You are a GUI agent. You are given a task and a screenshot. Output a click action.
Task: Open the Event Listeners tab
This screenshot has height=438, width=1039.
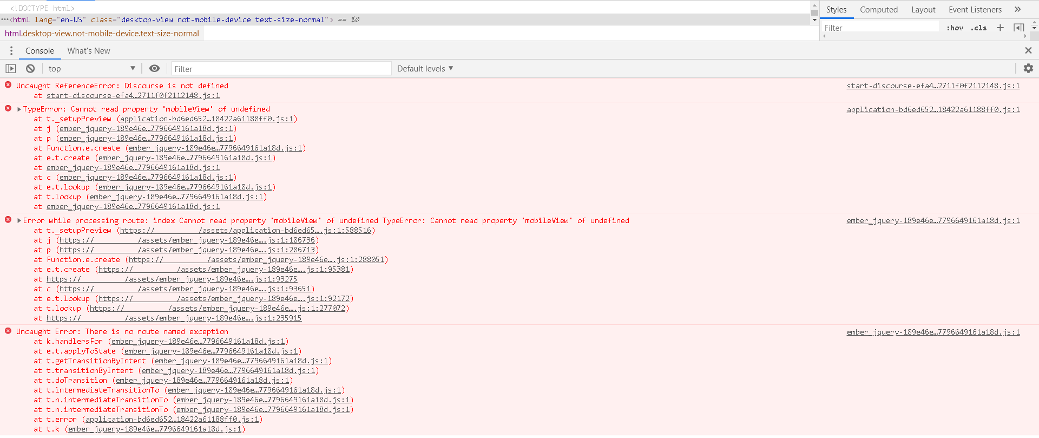coord(975,10)
